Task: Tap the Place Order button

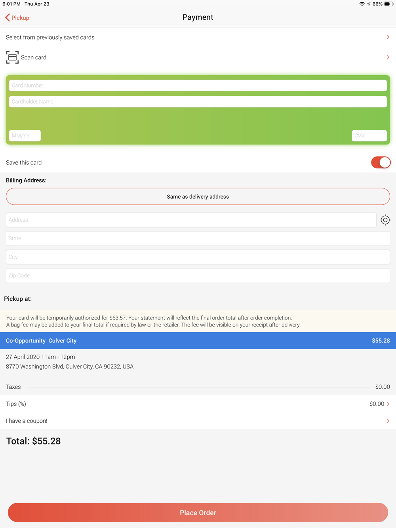Action: click(x=198, y=513)
